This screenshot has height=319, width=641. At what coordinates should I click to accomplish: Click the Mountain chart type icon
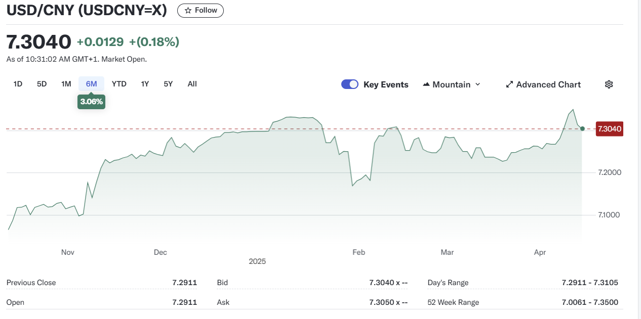coord(426,84)
